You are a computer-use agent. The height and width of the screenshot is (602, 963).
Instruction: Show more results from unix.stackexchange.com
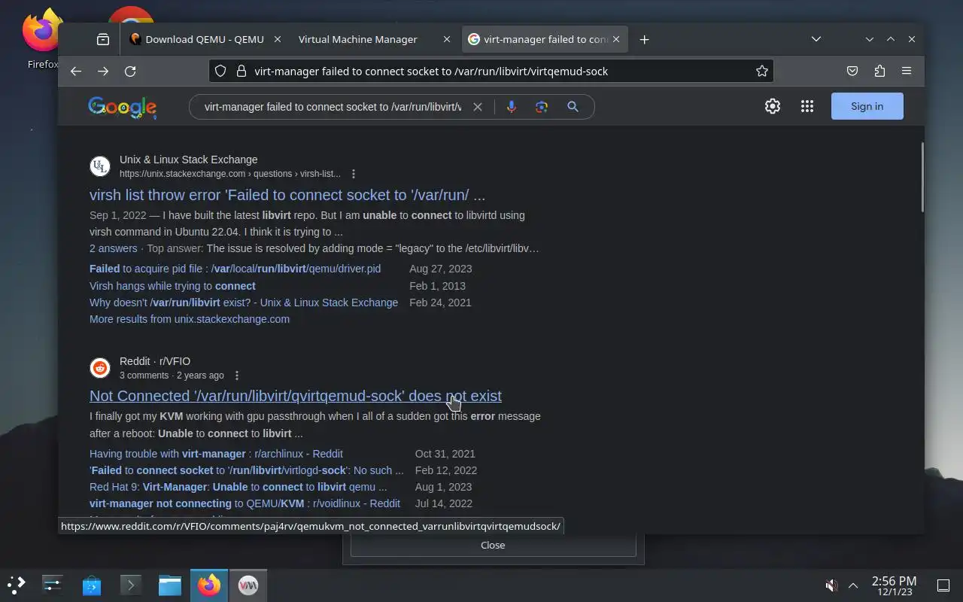tap(190, 319)
